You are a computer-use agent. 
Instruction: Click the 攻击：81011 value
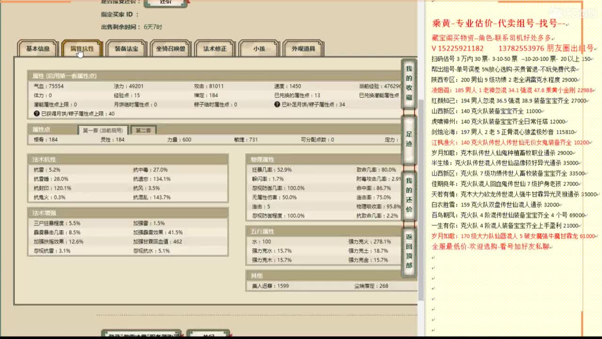coord(209,87)
